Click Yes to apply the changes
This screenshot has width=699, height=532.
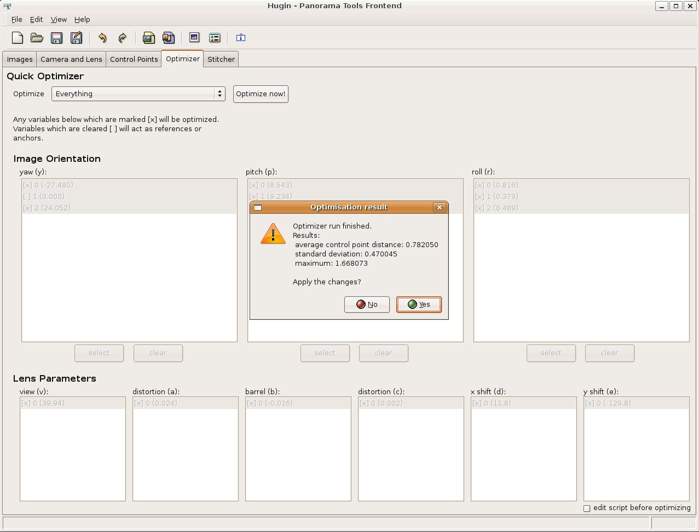[x=419, y=305]
